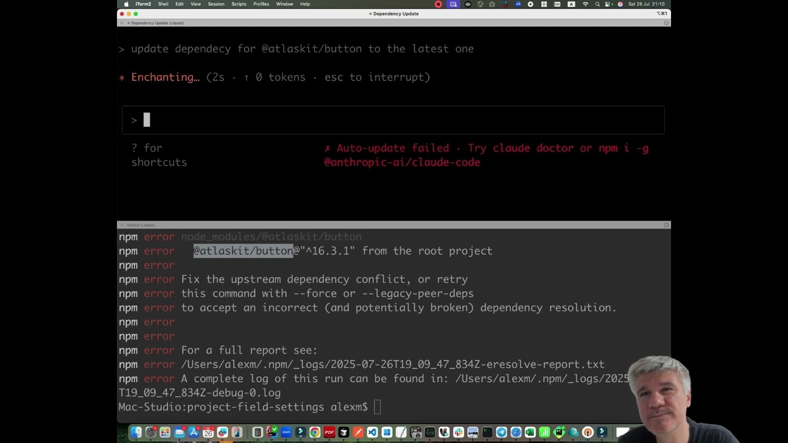
Task: Click the "@anthropic-ai/claude-code" package name
Action: click(x=402, y=162)
